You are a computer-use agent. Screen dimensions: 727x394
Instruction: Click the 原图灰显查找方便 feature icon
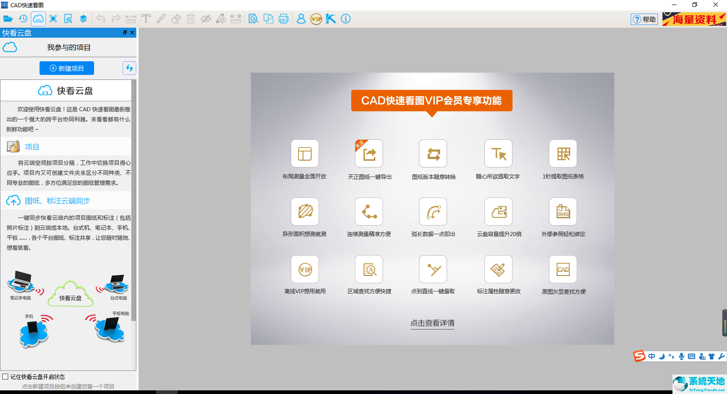pos(563,269)
